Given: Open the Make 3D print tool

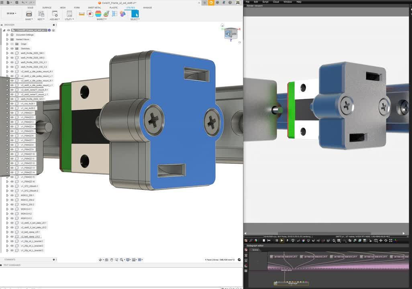Looking at the screenshot, I should pos(29,14).
